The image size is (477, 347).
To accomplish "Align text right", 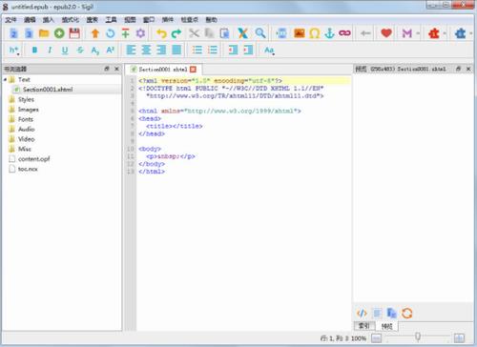I will click(x=161, y=50).
